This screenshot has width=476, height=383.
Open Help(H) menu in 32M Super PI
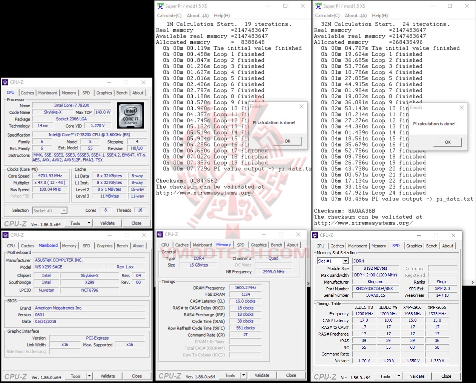380,15
